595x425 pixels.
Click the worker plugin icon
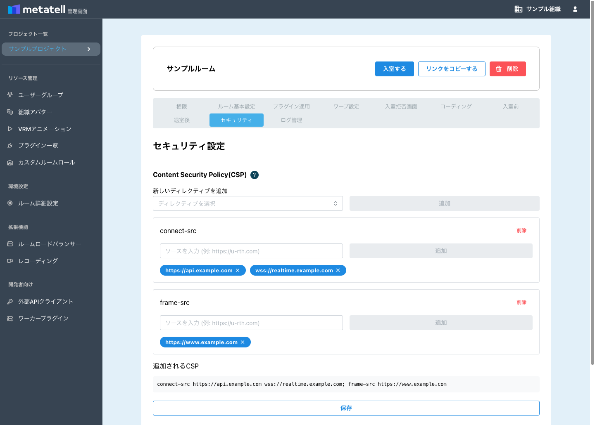coord(10,319)
